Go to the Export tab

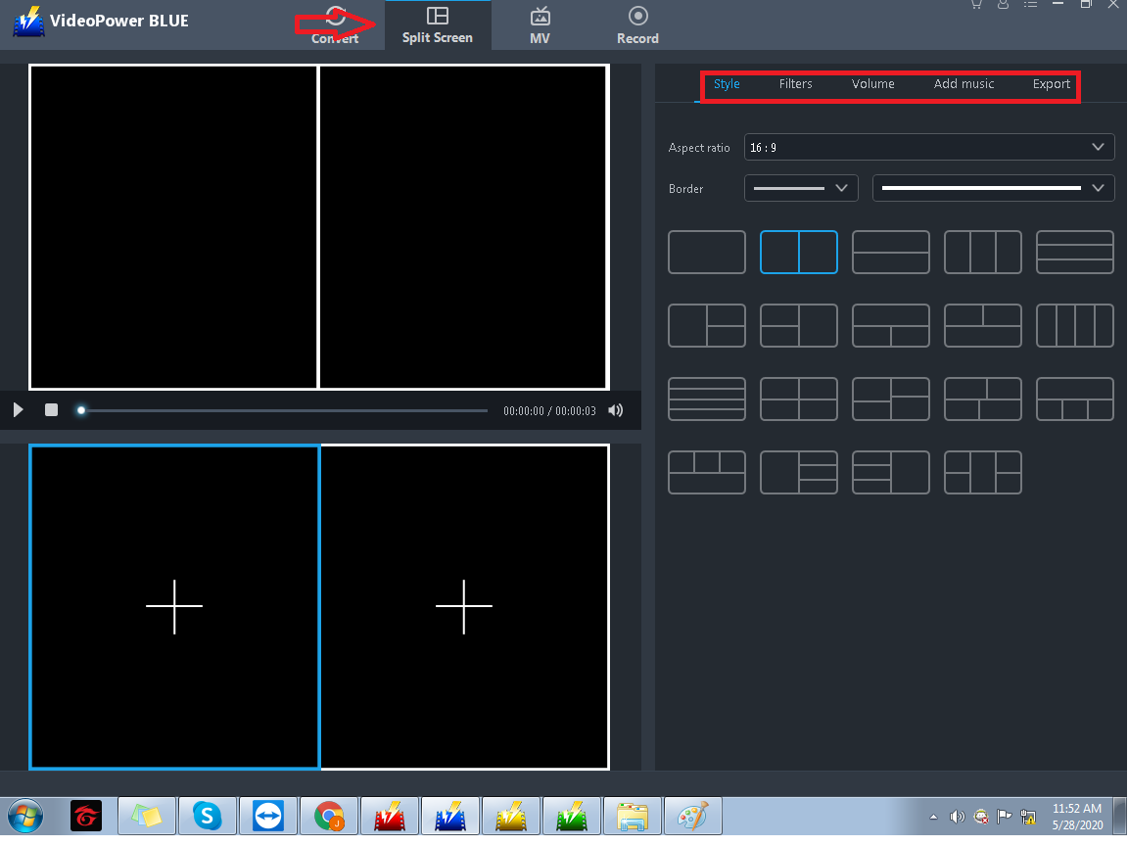point(1051,84)
